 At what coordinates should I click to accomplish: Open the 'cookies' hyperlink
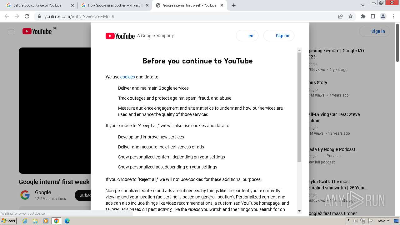(127, 77)
